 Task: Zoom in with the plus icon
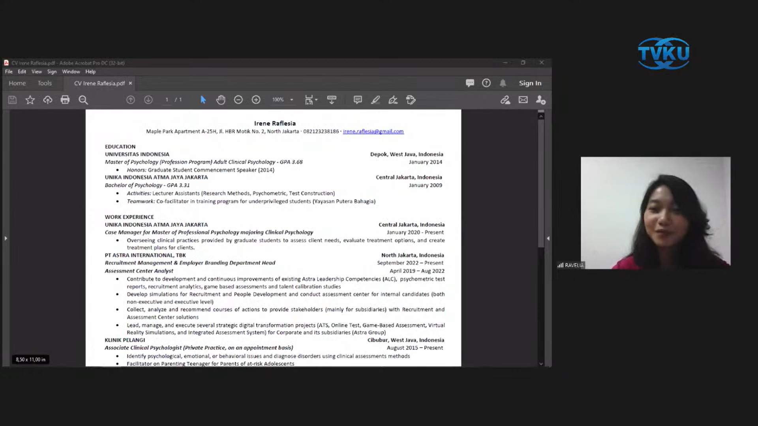256,100
